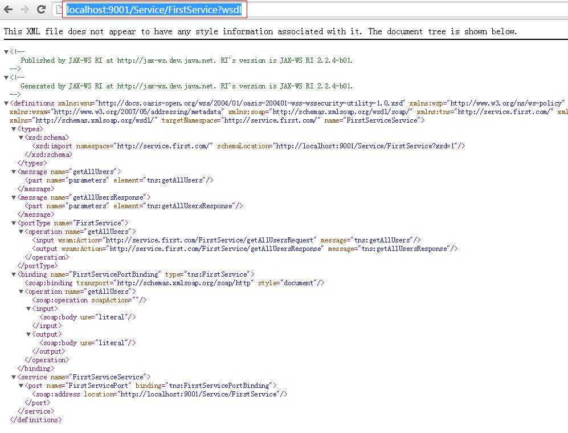Click the closing /port tag
Viewport: 568px width, 433px height.
(x=38, y=403)
